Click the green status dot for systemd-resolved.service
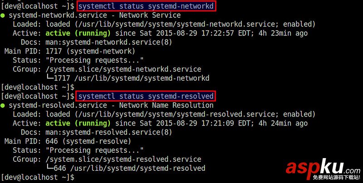363x183 pixels. point(3,106)
